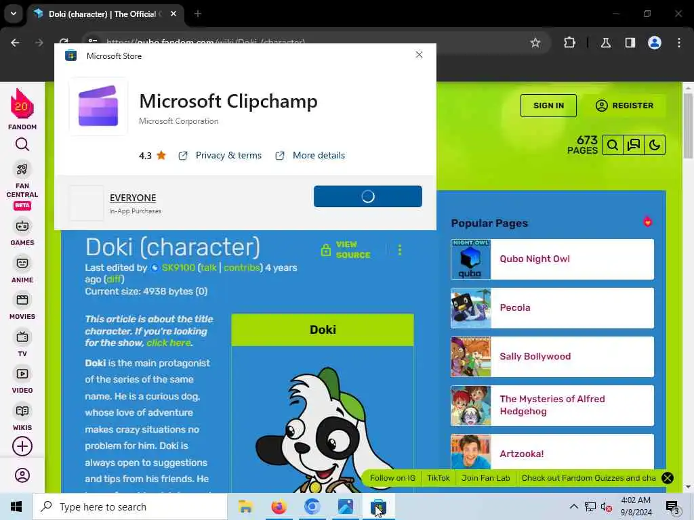The height and width of the screenshot is (520, 694).
Task: Open the Pecola popular page
Action: click(552, 308)
